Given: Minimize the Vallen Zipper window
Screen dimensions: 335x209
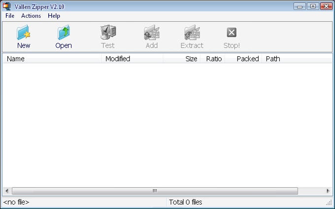Looking at the screenshot, I should pyautogui.click(x=300, y=6).
